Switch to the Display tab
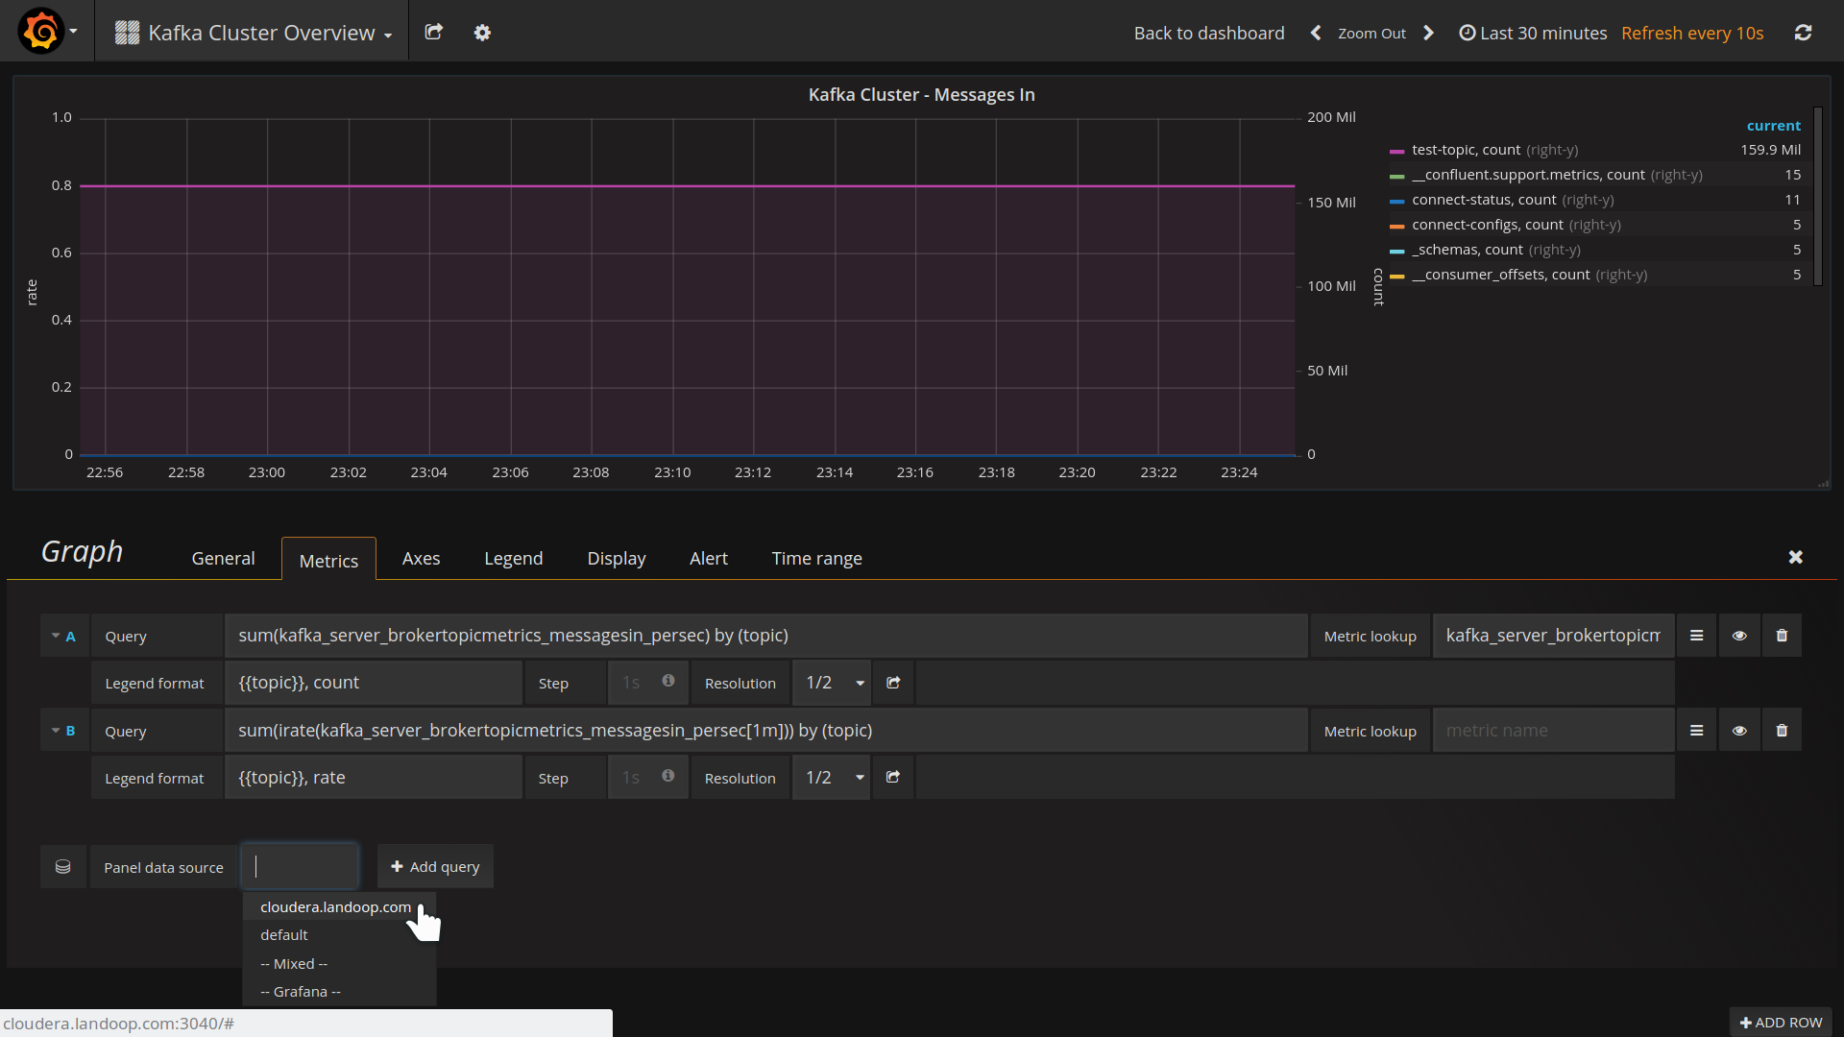The width and height of the screenshot is (1844, 1037). 617,559
